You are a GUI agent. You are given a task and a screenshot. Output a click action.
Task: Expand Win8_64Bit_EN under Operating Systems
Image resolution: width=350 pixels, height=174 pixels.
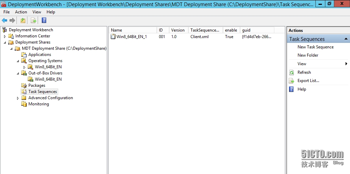25,67
